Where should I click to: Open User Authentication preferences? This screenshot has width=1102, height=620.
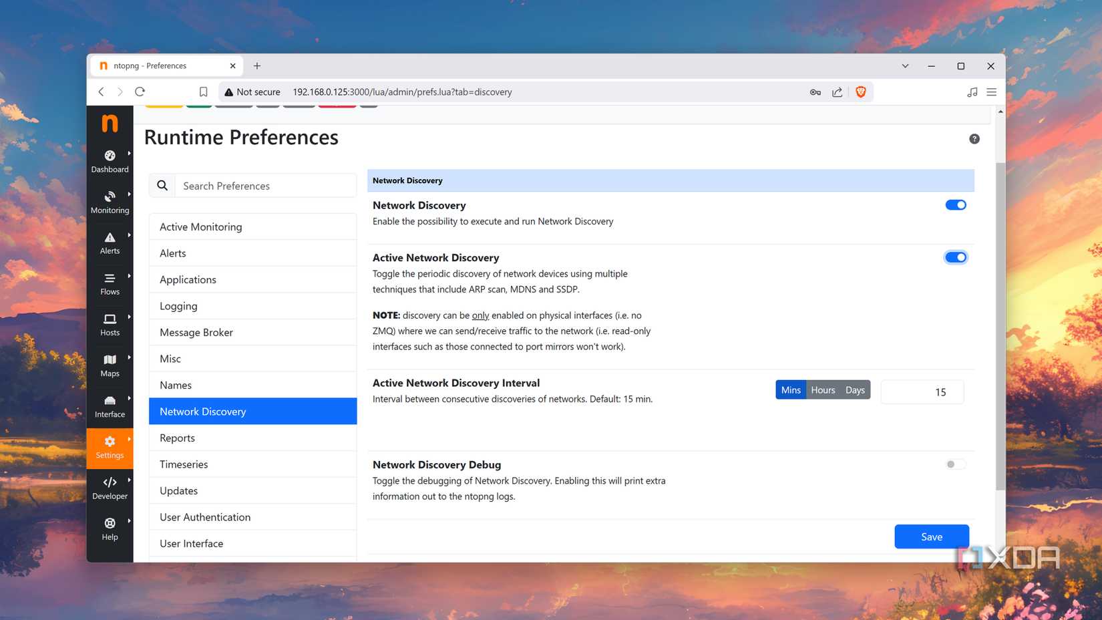pyautogui.click(x=253, y=517)
